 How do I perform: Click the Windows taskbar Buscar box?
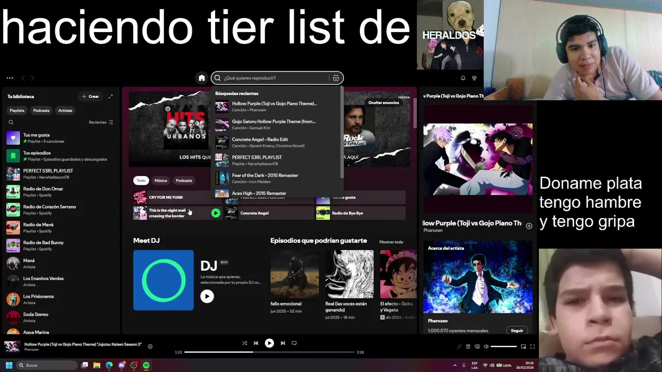pos(47,365)
